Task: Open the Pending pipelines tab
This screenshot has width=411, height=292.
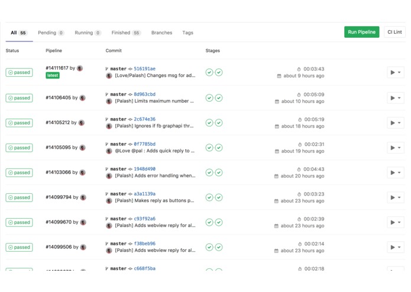Action: [51, 33]
